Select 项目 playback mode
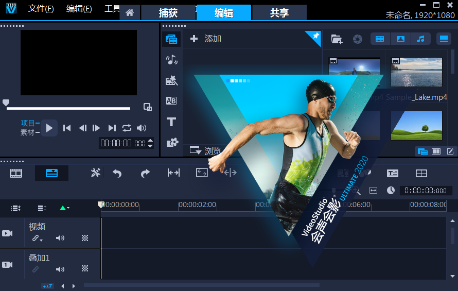This screenshot has width=458, height=291. [28, 123]
